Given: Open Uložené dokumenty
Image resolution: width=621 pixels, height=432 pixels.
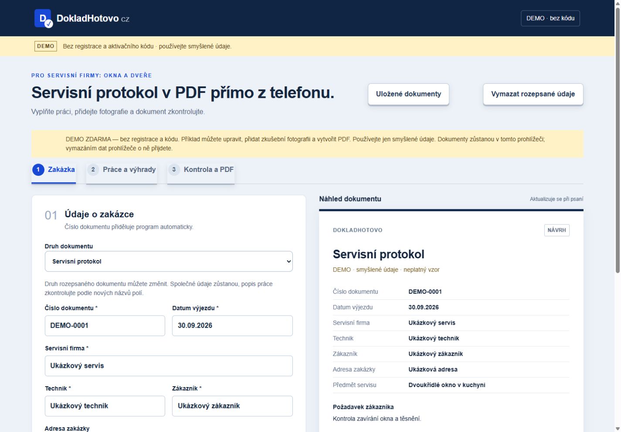Looking at the screenshot, I should pos(408,94).
